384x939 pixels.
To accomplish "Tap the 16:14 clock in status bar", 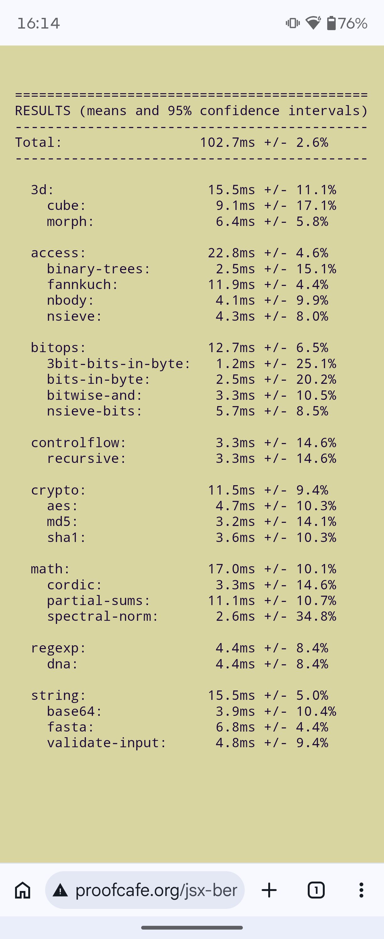I will [39, 23].
